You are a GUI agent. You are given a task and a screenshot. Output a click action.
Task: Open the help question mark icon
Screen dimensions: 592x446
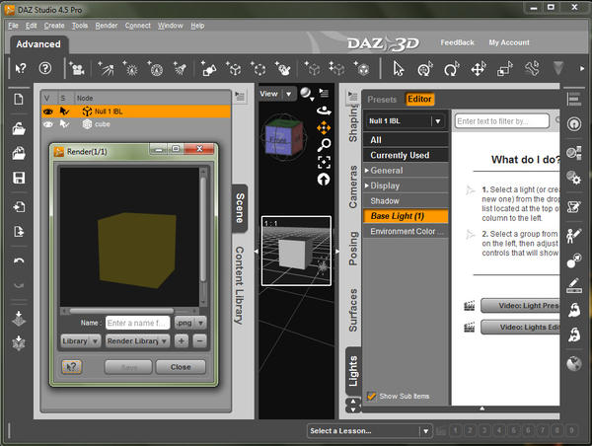click(x=45, y=68)
